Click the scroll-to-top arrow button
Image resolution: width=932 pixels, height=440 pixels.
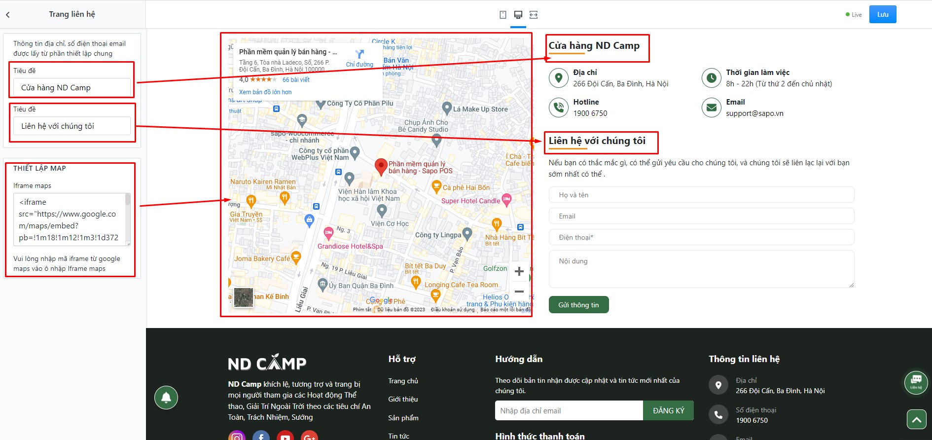point(917,420)
